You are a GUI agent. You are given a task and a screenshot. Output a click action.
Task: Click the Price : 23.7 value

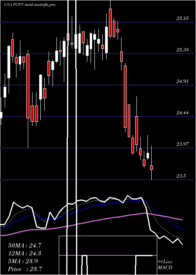[25, 269]
